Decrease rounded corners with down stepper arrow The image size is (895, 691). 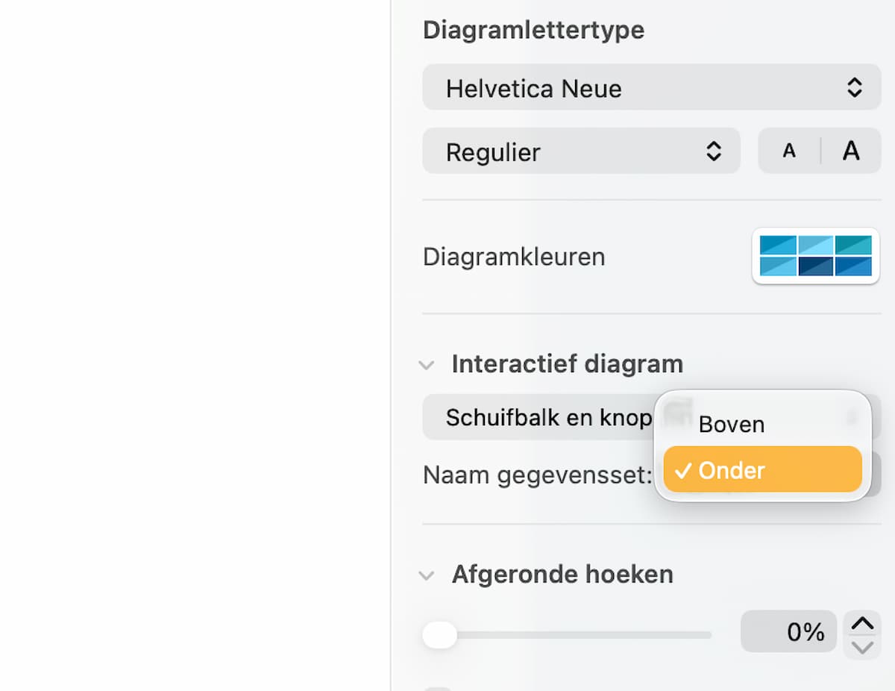[862, 647]
